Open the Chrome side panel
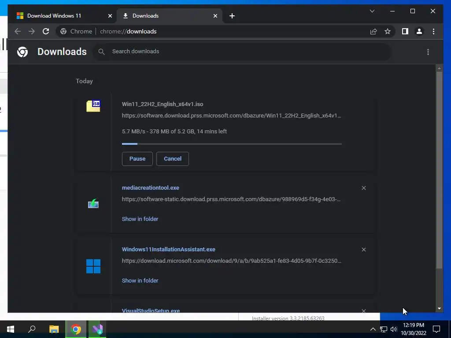 coord(405,31)
